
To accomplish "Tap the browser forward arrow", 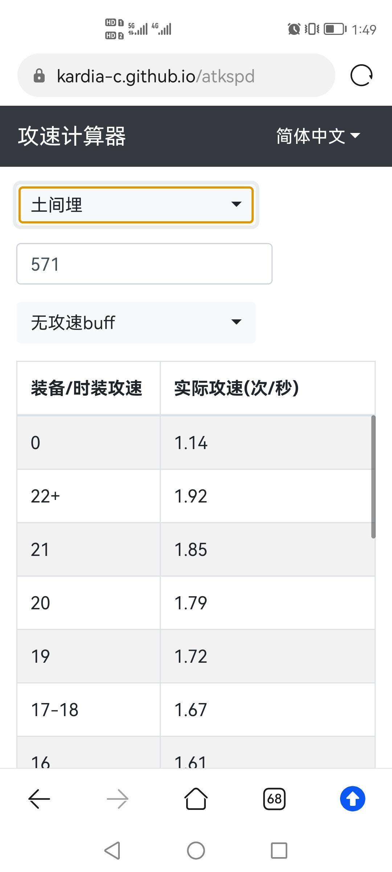I will 118,799.
